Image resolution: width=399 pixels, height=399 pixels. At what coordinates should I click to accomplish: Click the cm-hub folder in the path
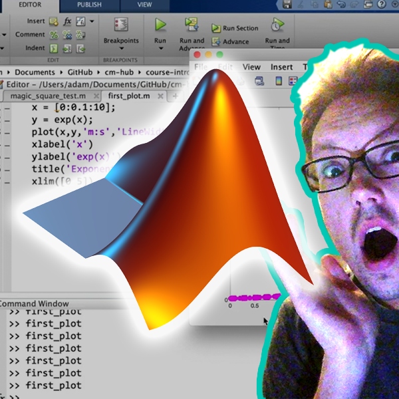[x=119, y=72]
